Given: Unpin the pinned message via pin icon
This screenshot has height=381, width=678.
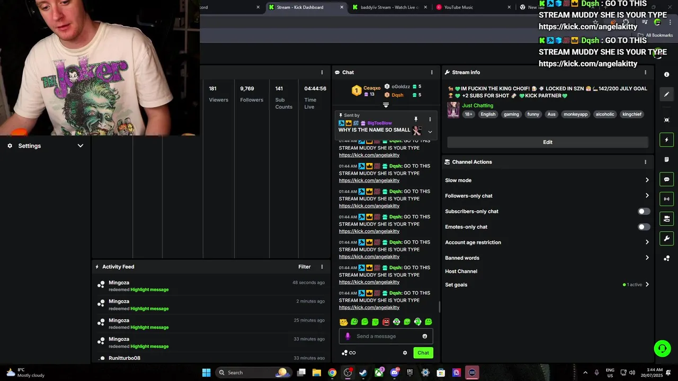Looking at the screenshot, I should pos(416,119).
